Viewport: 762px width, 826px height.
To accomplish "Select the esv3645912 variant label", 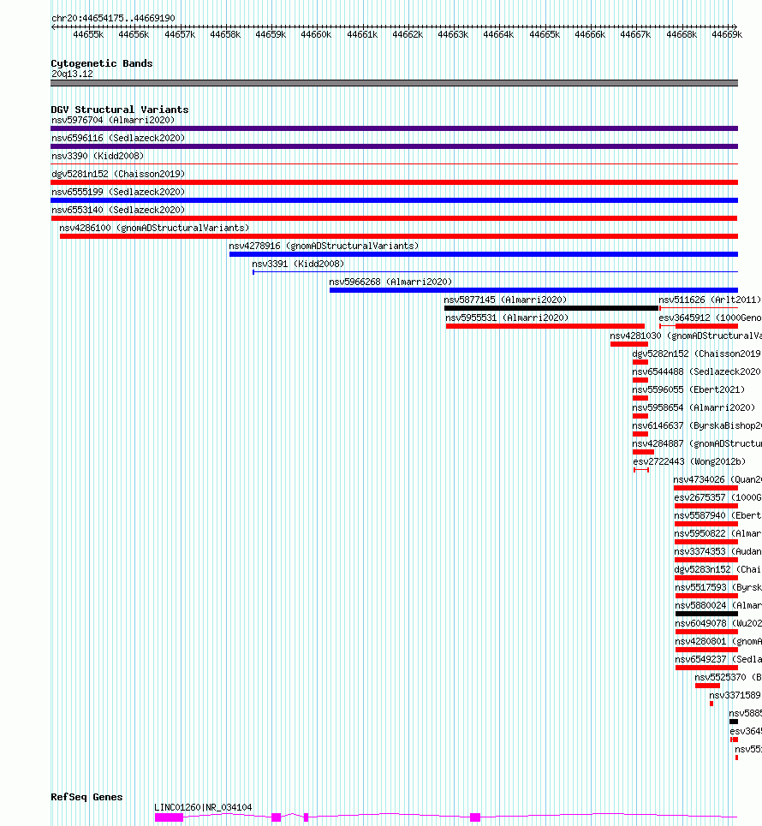I will pos(710,318).
